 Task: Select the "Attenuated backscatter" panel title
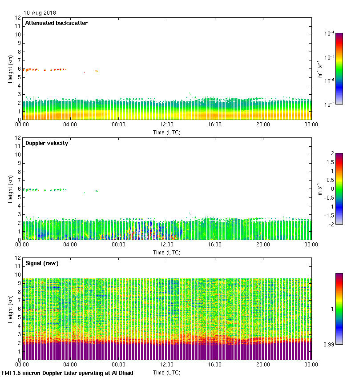pos(56,23)
